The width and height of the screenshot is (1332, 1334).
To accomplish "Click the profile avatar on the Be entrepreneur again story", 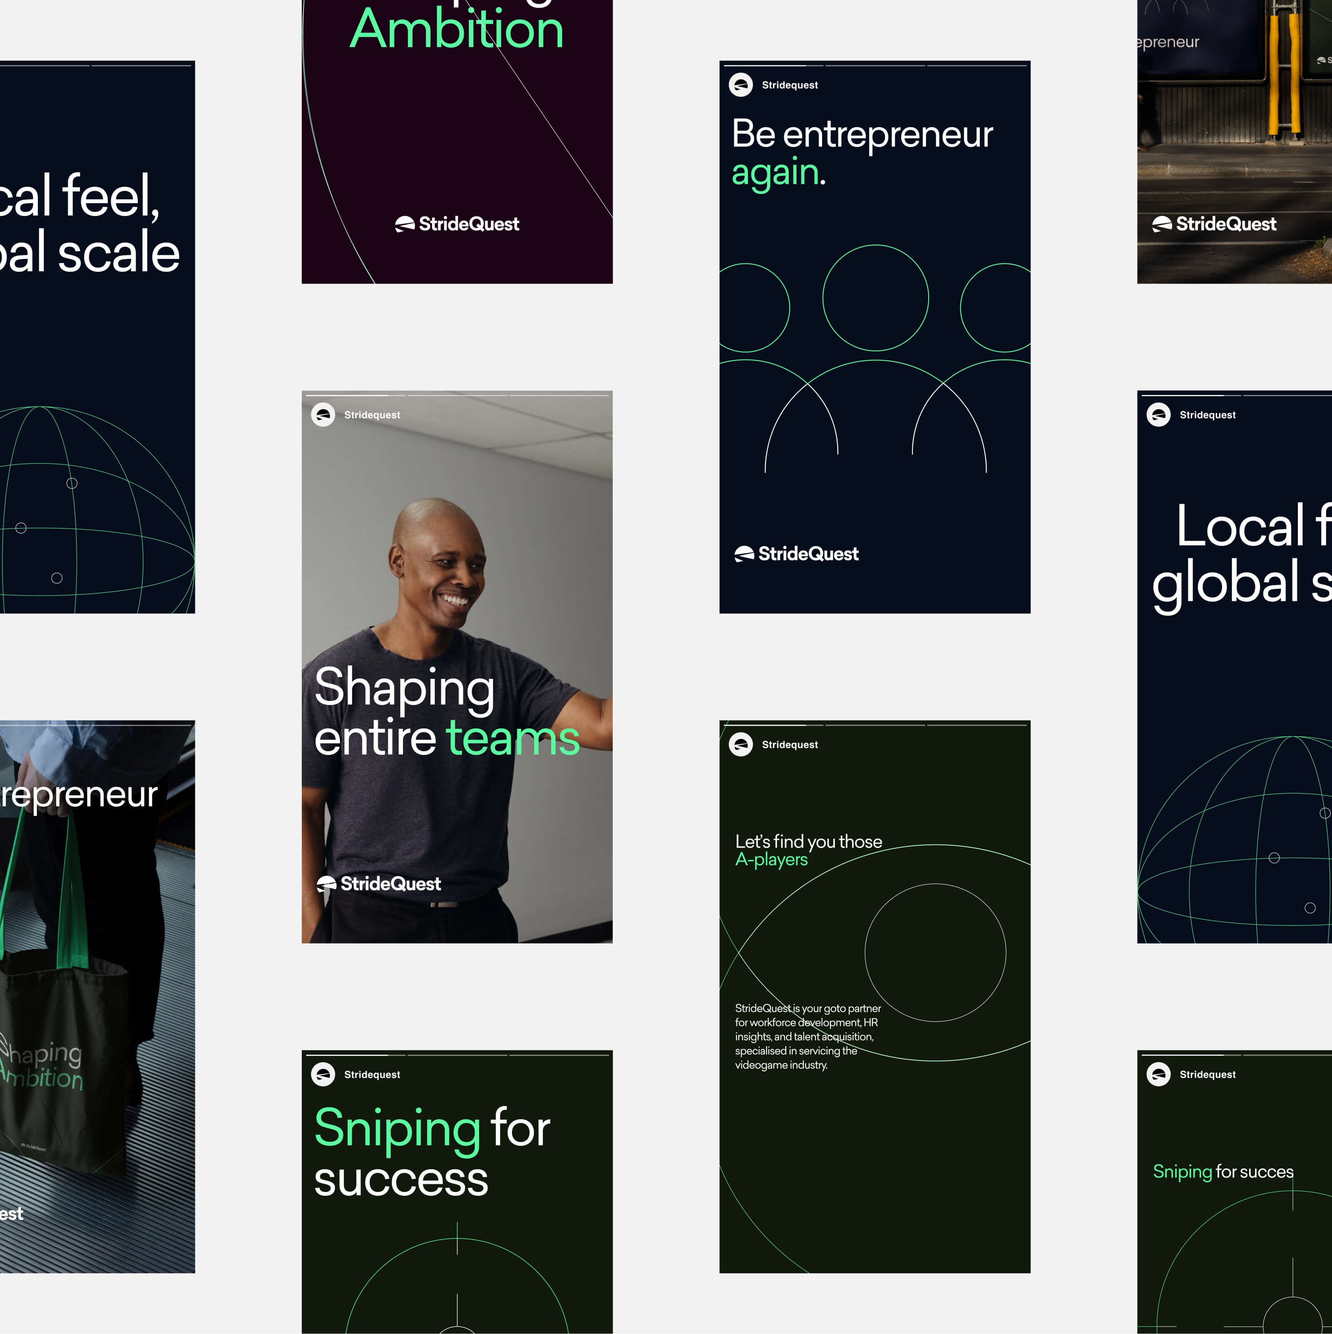I will pos(741,85).
